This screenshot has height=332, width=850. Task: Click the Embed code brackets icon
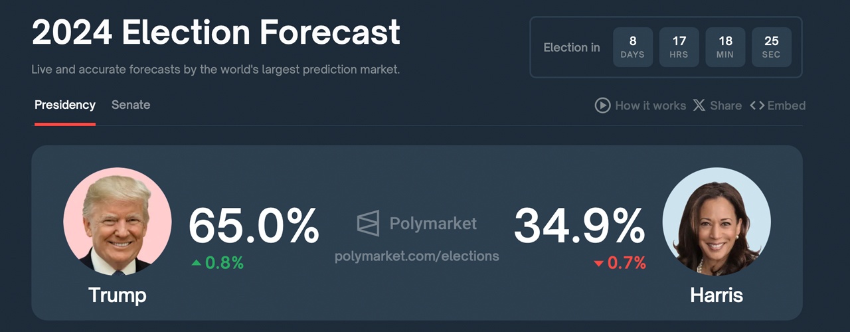coord(757,106)
